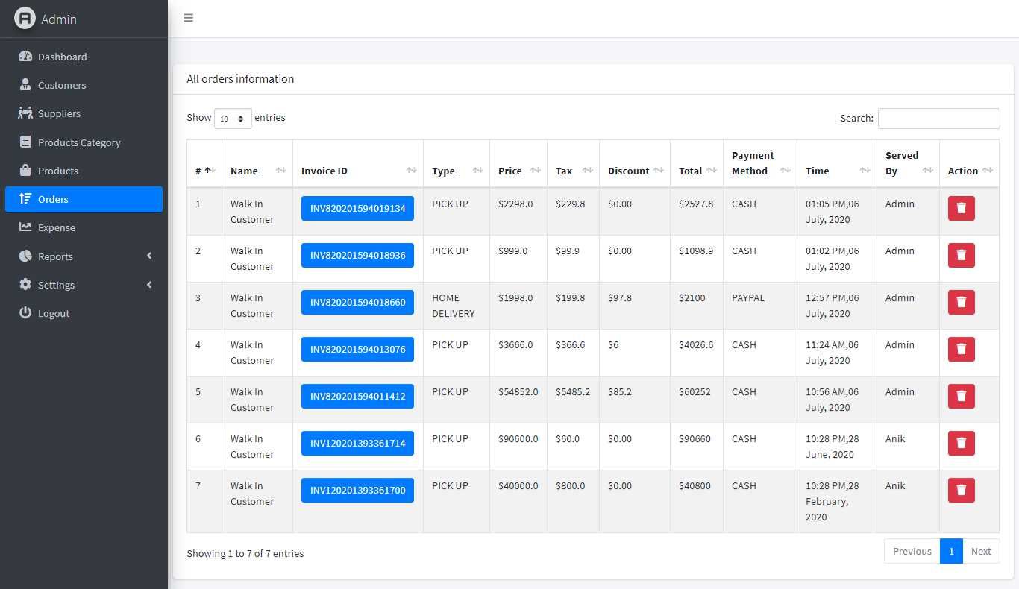Sort orders by Time column
The image size is (1019, 589).
pos(836,171)
